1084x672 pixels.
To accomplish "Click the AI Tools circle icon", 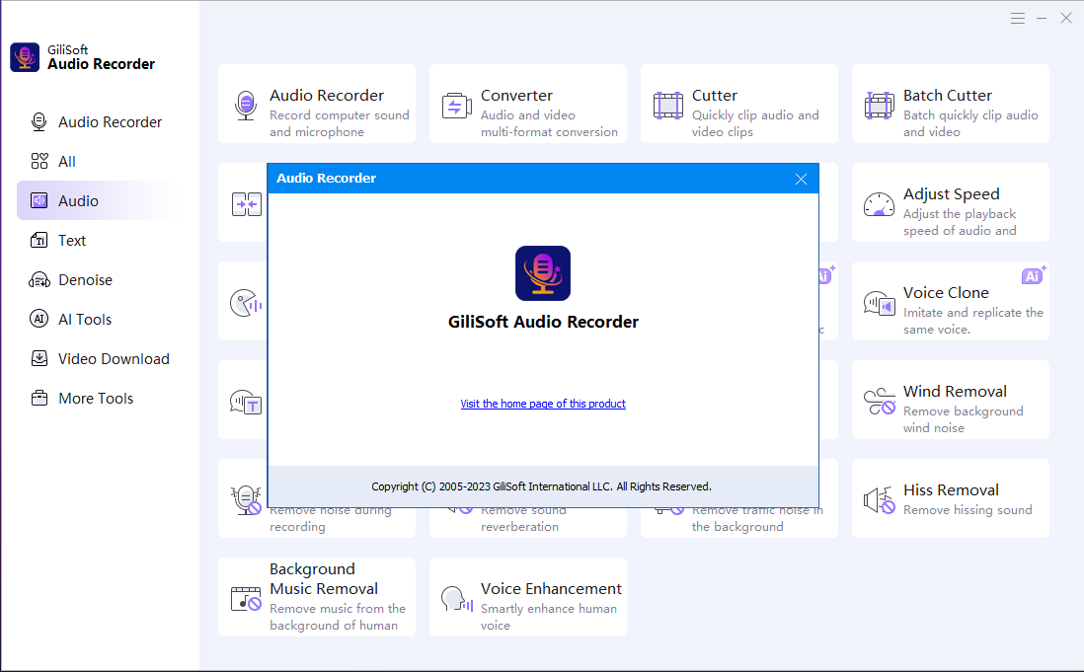I will coord(39,319).
